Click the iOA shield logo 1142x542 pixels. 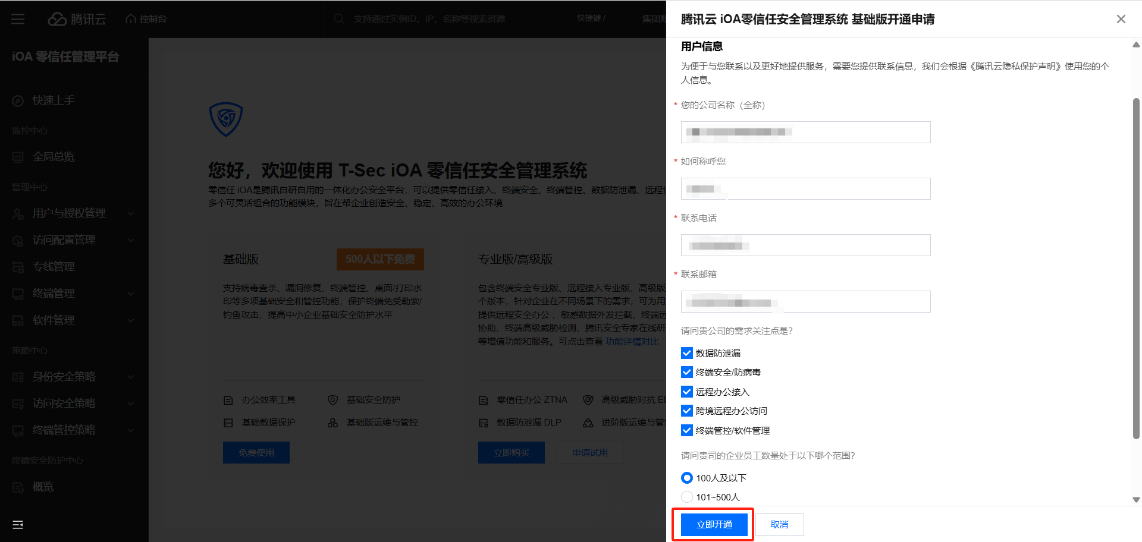point(226,119)
